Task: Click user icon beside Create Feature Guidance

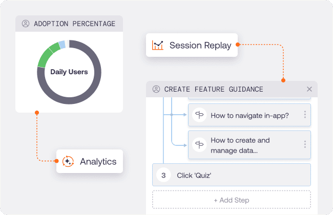Action: [156, 89]
